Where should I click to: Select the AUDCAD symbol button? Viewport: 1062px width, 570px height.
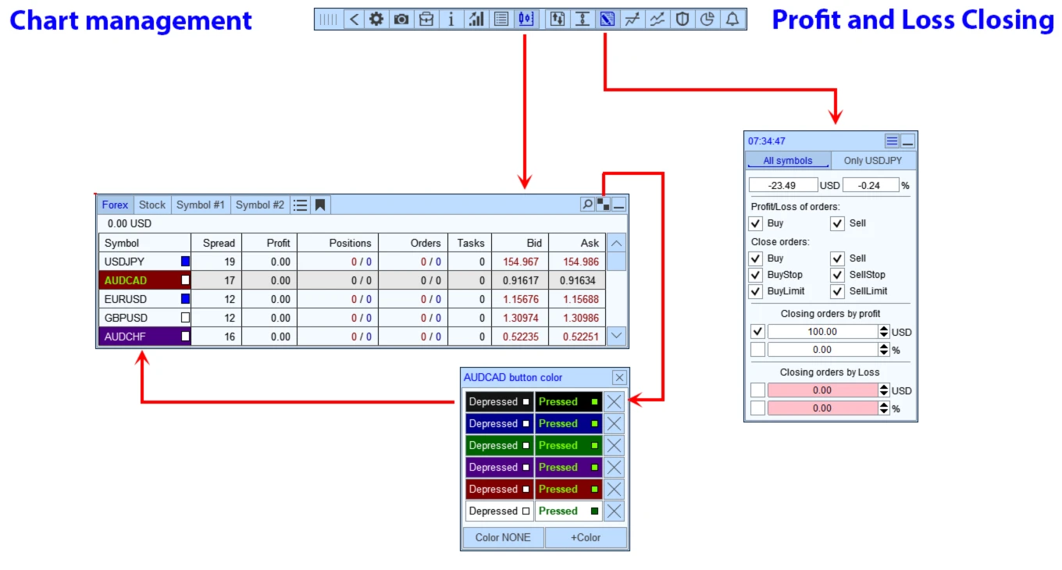(x=144, y=280)
